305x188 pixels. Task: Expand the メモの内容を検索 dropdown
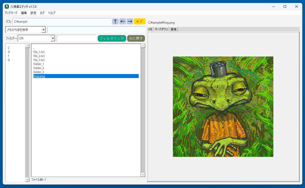pos(43,30)
